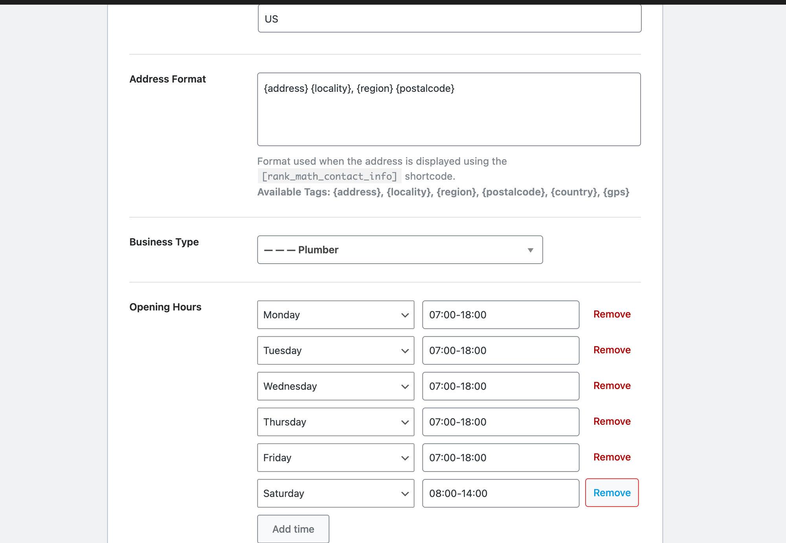786x543 pixels.
Task: Click the Available Tags help text
Action: [443, 192]
